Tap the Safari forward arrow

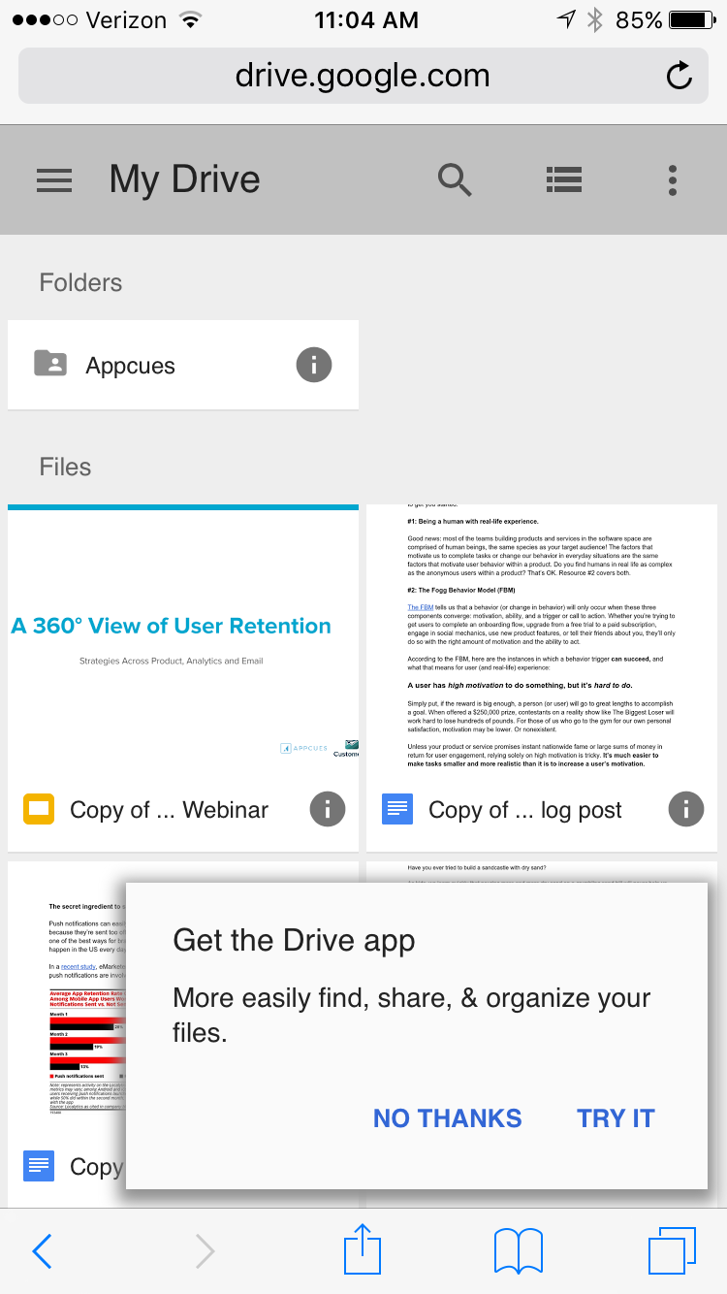pyautogui.click(x=205, y=1251)
